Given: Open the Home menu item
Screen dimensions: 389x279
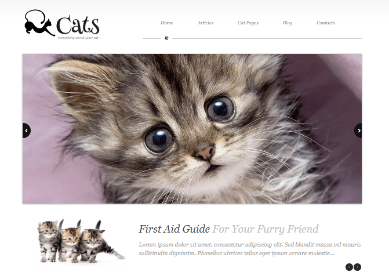Looking at the screenshot, I should click(167, 23).
